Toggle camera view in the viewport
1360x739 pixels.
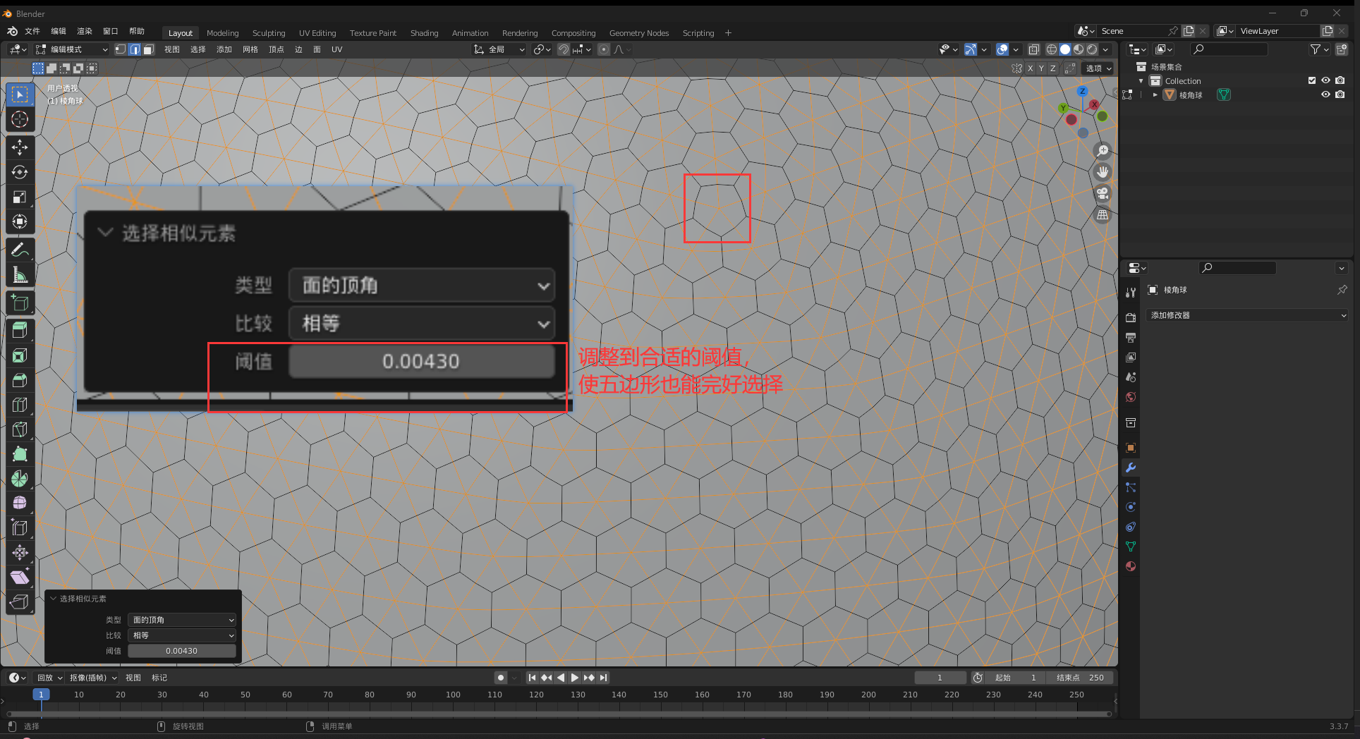coord(1103,193)
